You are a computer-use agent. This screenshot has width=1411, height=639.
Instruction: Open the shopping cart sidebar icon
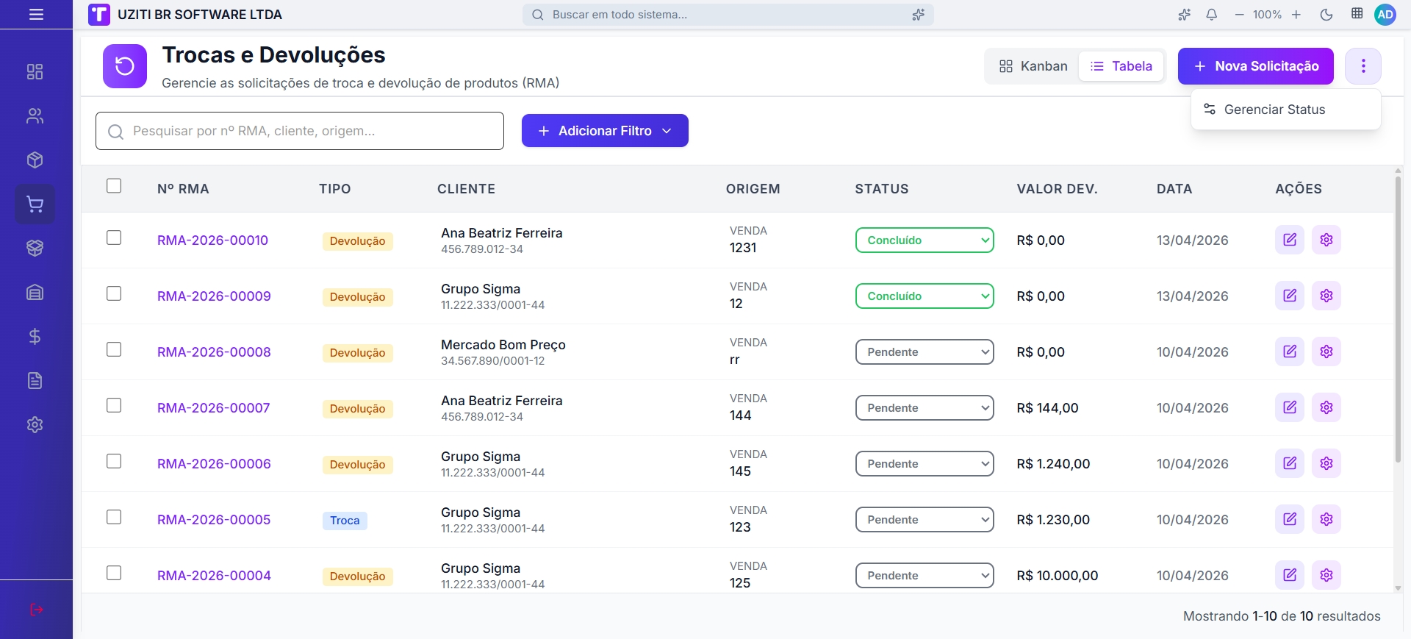click(x=35, y=204)
